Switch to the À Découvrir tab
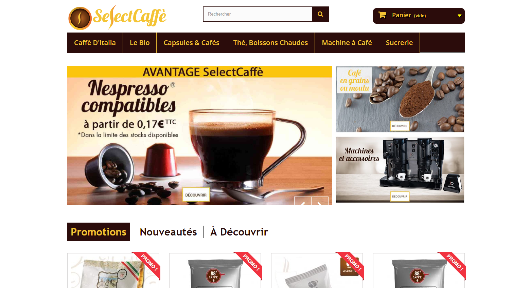530x288 pixels. [239, 232]
